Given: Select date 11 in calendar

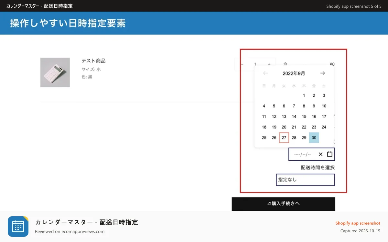Looking at the screenshot, I should pyautogui.click(x=264, y=117).
